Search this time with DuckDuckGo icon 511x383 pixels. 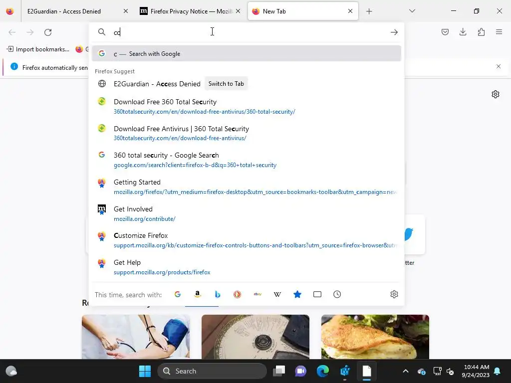[237, 294]
